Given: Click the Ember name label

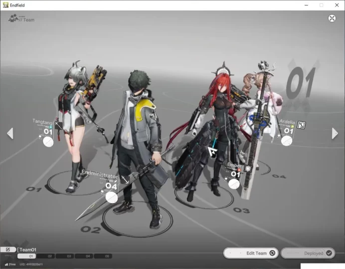Looking at the screenshot, I should click(234, 165).
